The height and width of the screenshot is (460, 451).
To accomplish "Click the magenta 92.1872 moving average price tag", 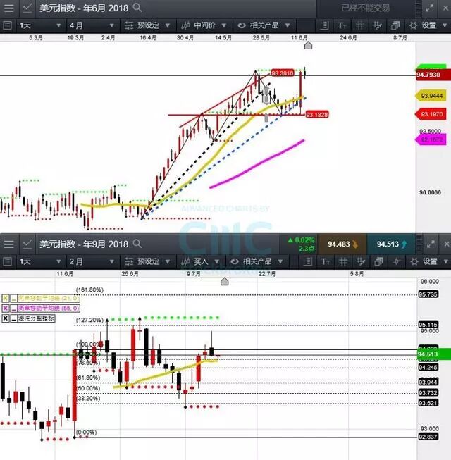I will [431, 139].
